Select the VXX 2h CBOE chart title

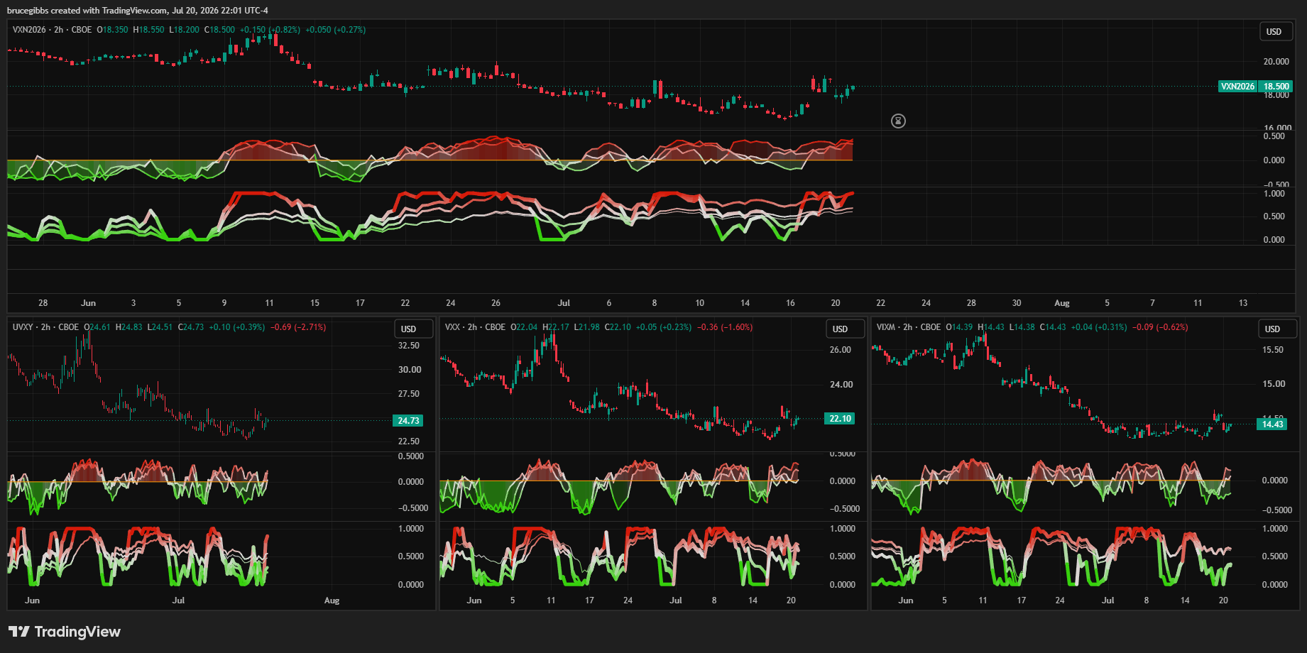[475, 327]
